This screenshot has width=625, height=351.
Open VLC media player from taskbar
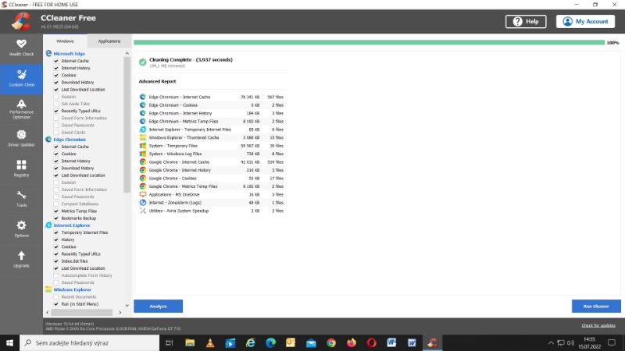pos(209,342)
